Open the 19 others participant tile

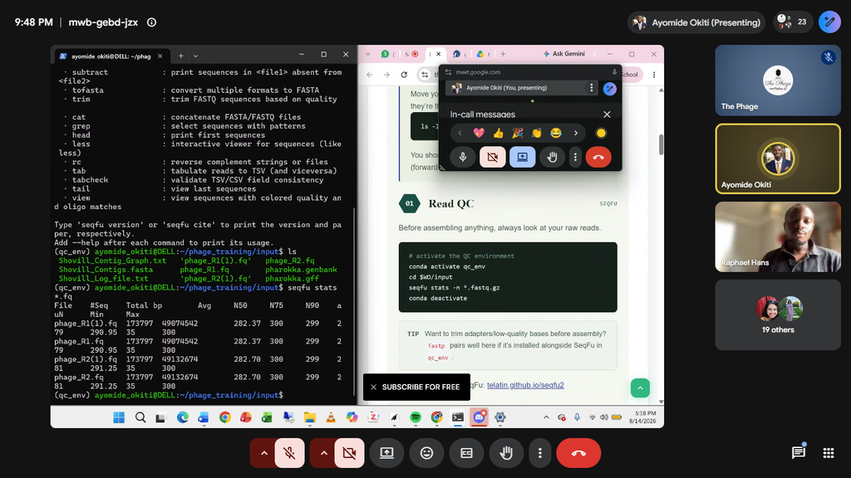(x=778, y=315)
